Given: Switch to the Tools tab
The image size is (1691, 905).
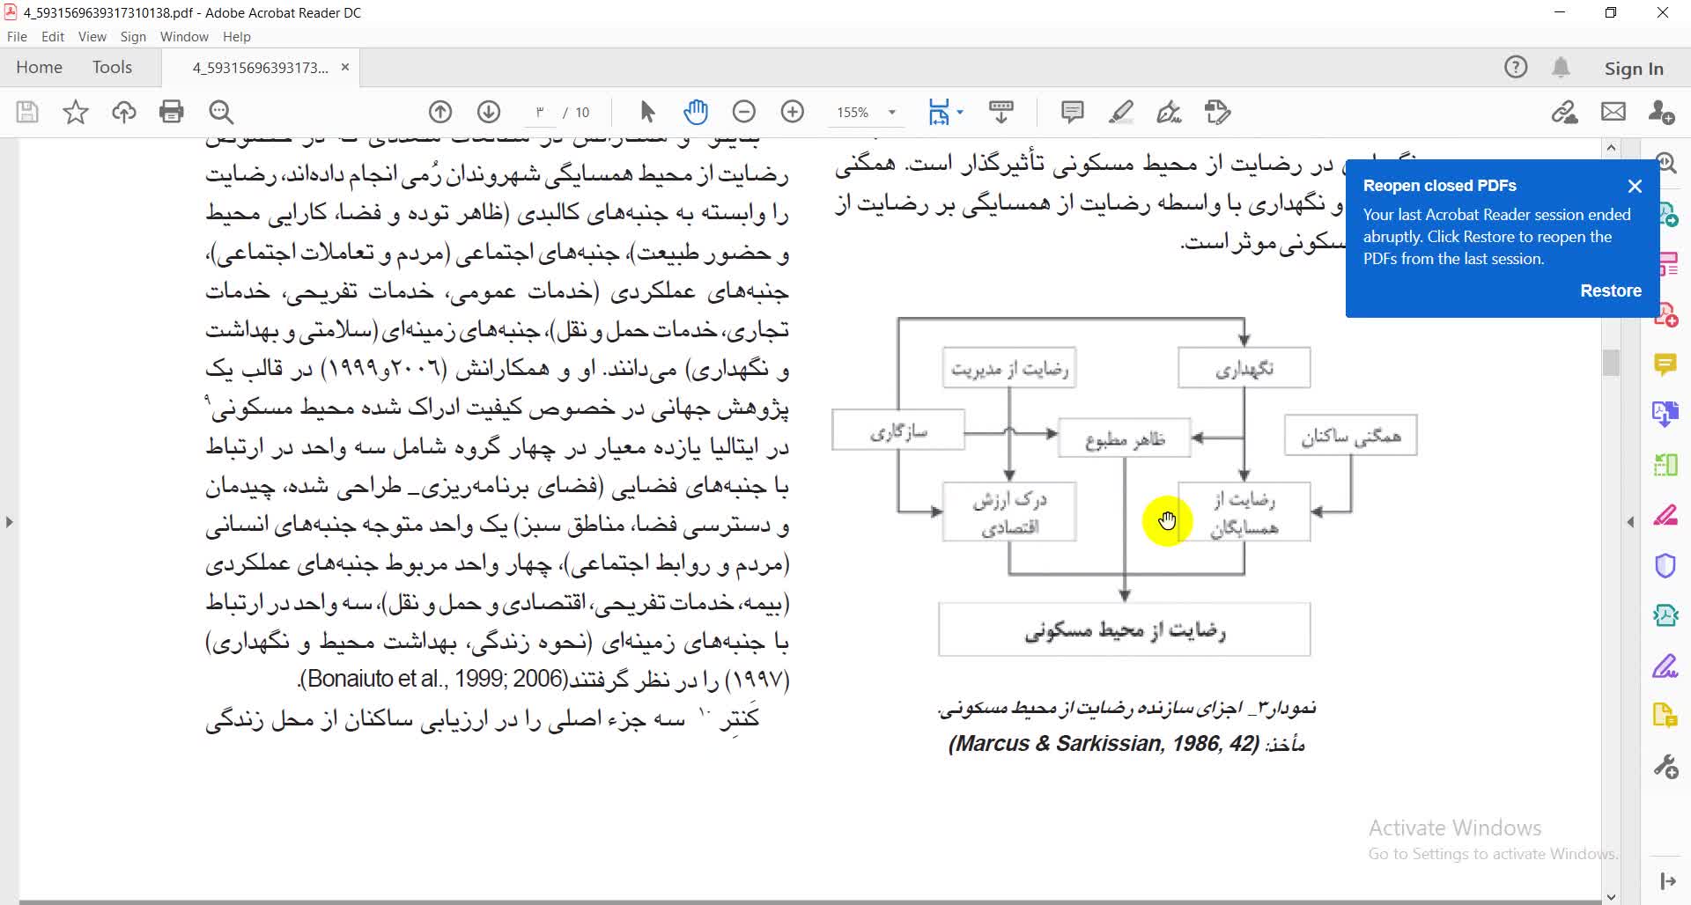Looking at the screenshot, I should coord(112,67).
